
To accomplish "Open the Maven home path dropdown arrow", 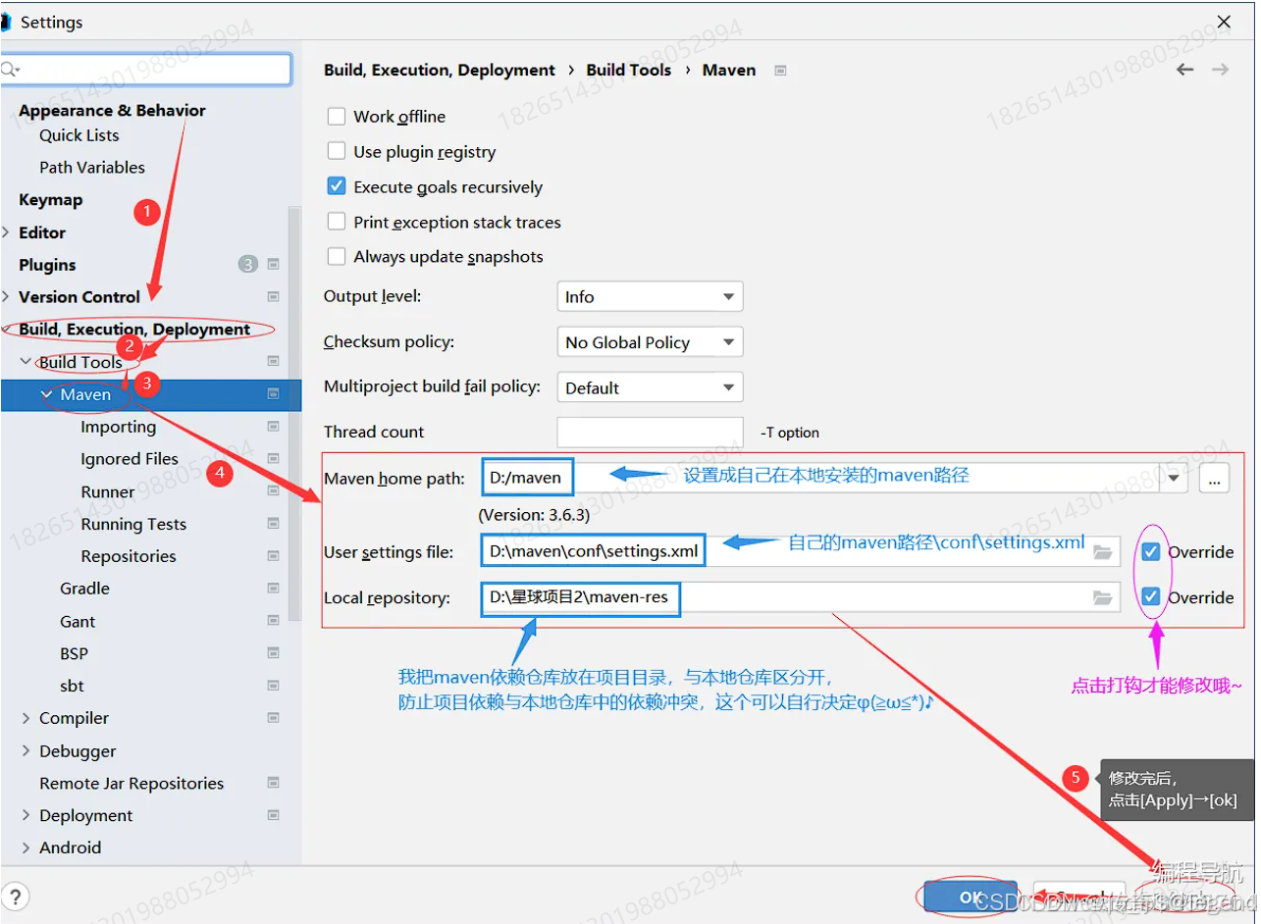I will coord(1174,478).
